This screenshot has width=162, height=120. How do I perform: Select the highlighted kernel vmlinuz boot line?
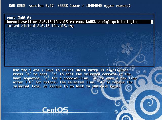79,22
